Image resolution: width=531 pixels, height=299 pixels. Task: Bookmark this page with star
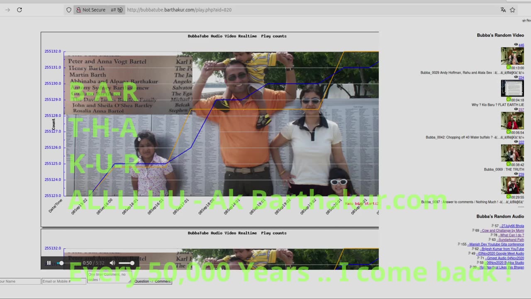pyautogui.click(x=512, y=10)
